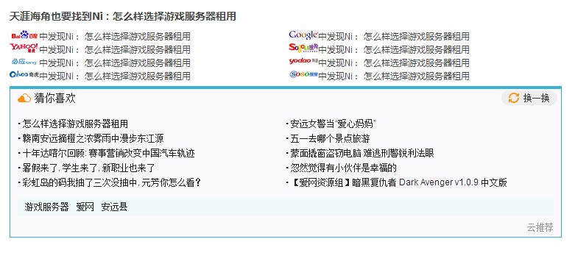Click the 猜你喜欢 section title
Image resolution: width=575 pixels, height=278 pixels.
(54, 98)
